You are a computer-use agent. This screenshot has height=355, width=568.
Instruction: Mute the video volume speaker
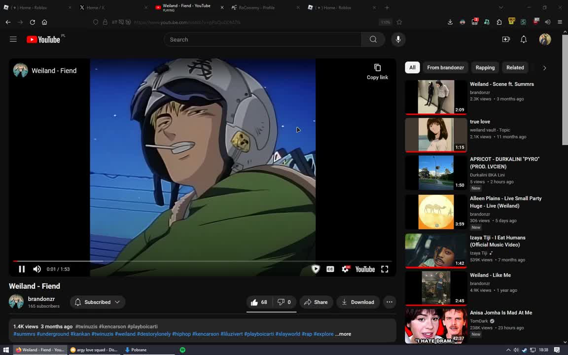tap(37, 269)
